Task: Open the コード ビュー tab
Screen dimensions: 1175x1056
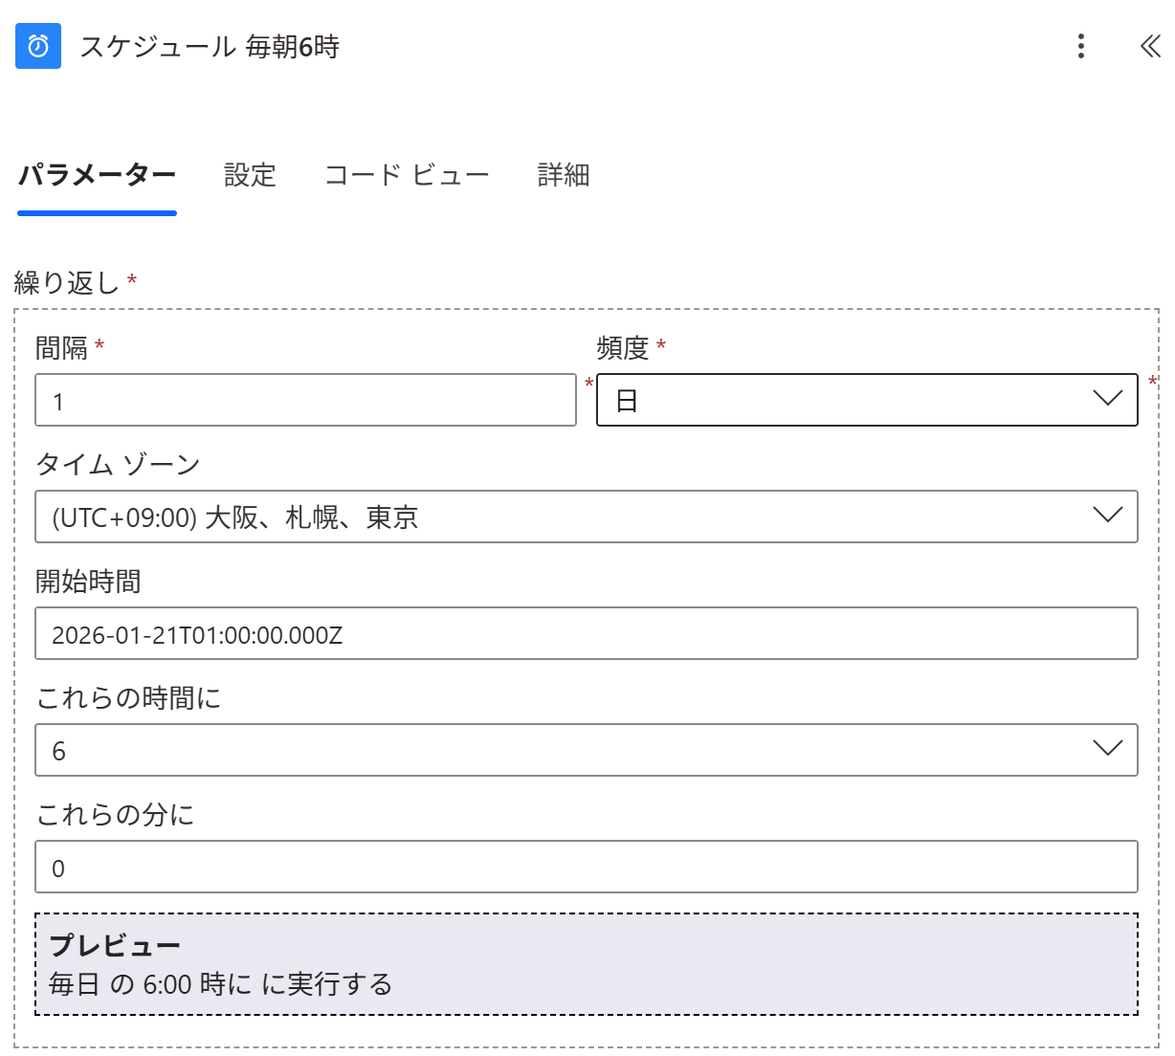Action: tap(407, 175)
